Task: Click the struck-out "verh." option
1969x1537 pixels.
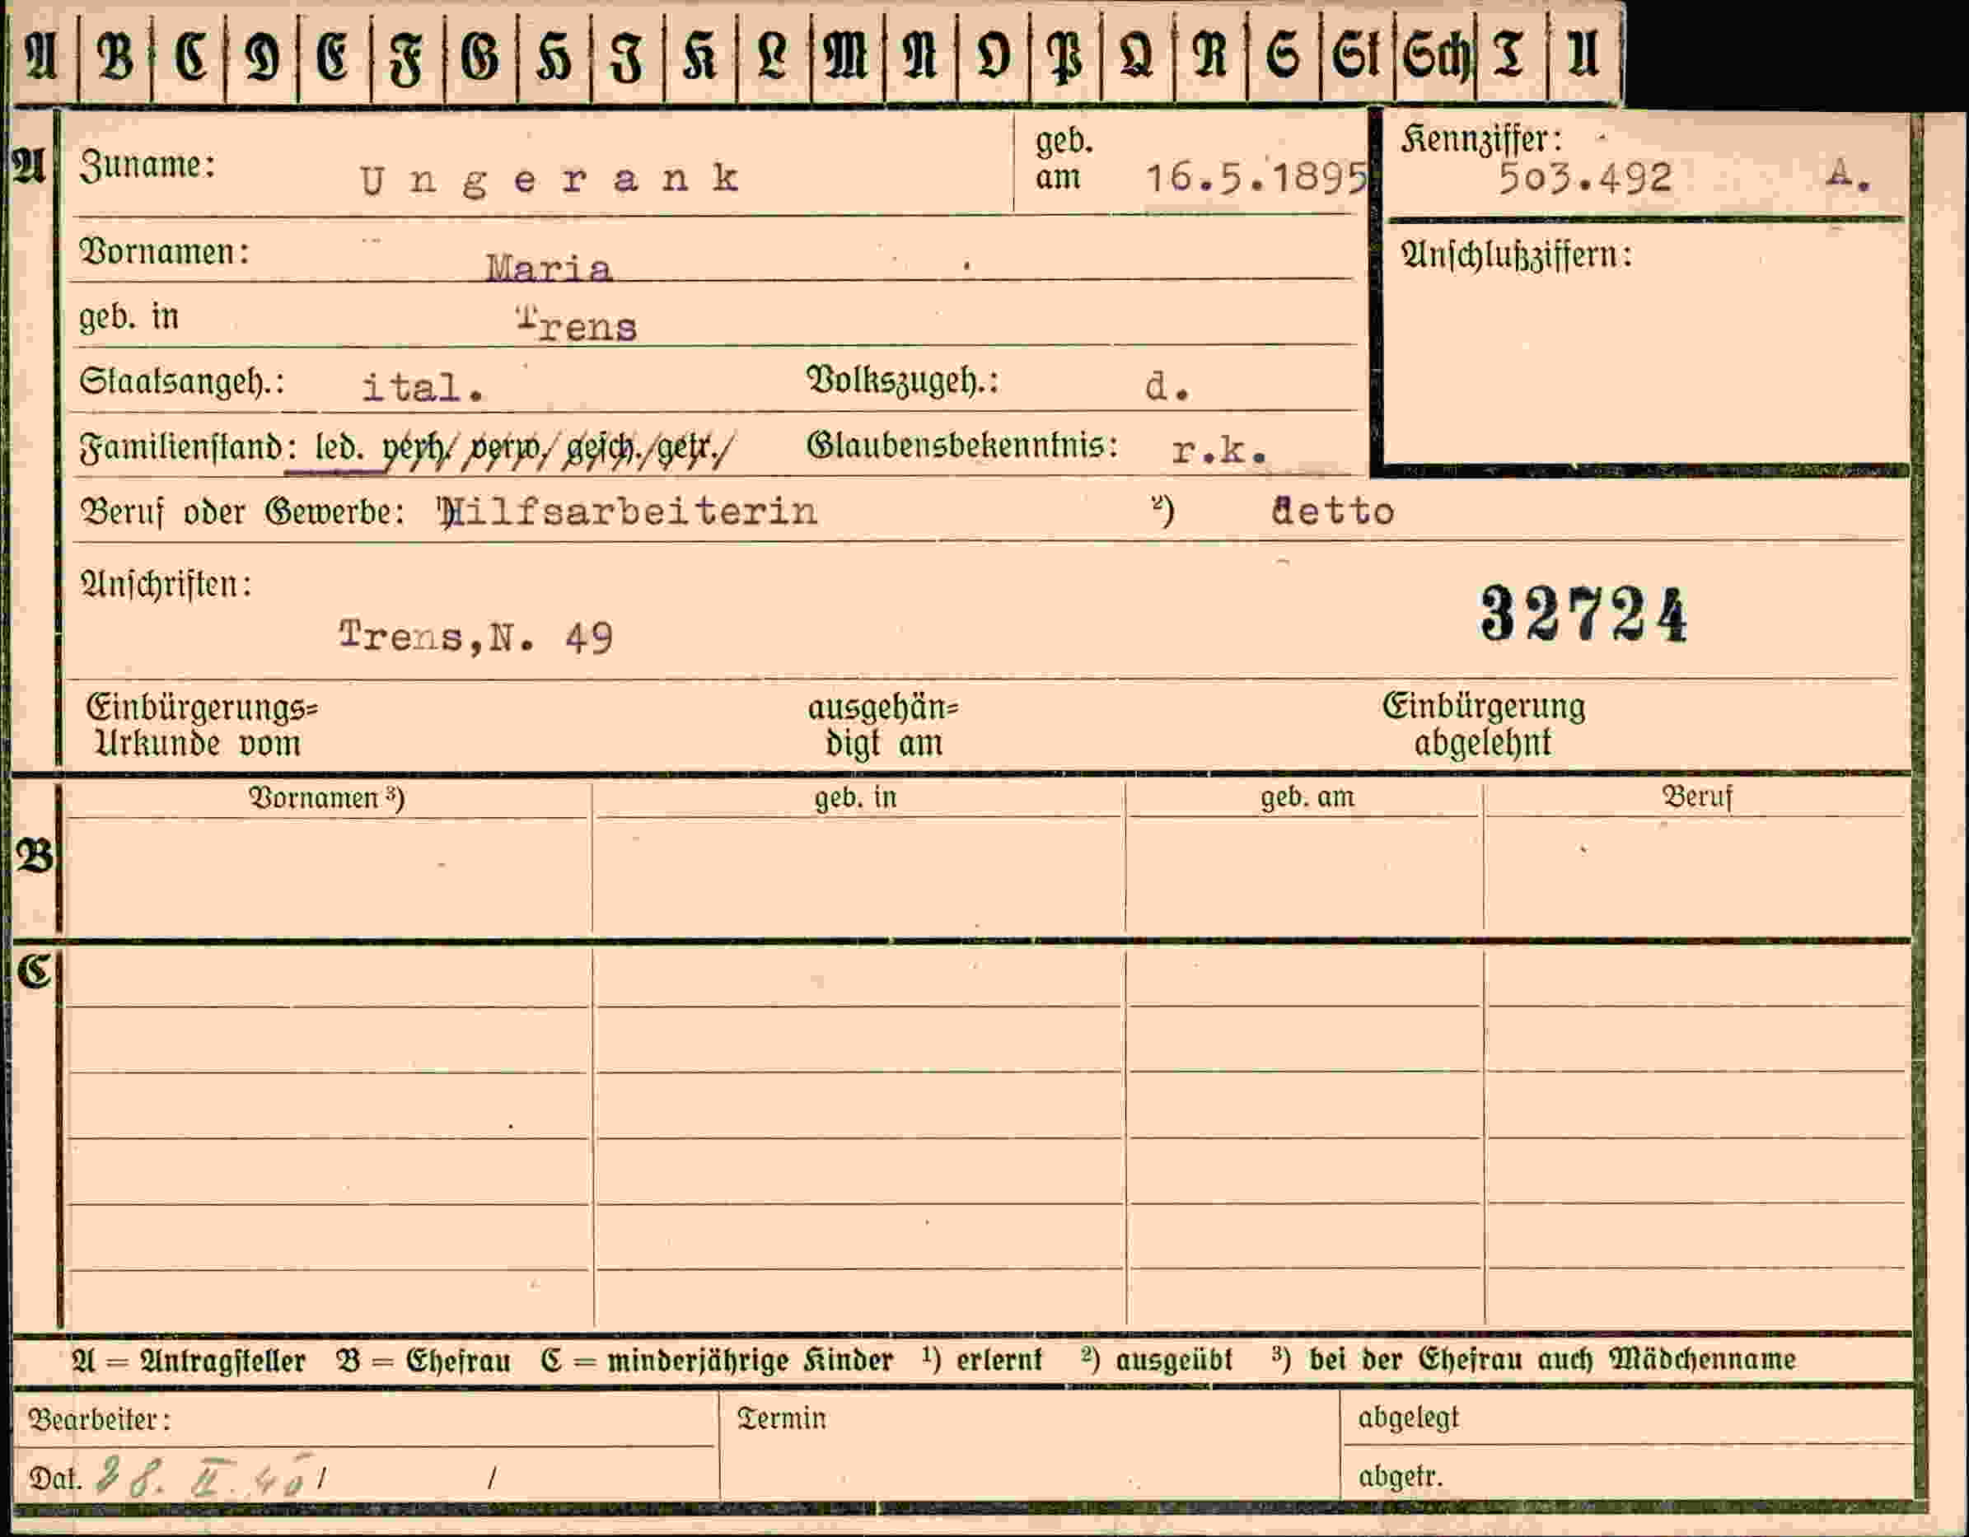Action: click(418, 447)
